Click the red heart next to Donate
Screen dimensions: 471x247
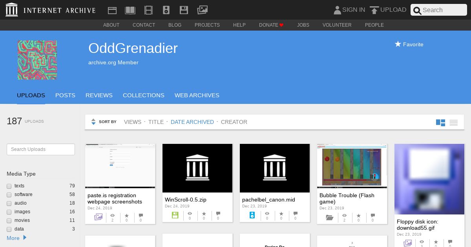pos(281,25)
